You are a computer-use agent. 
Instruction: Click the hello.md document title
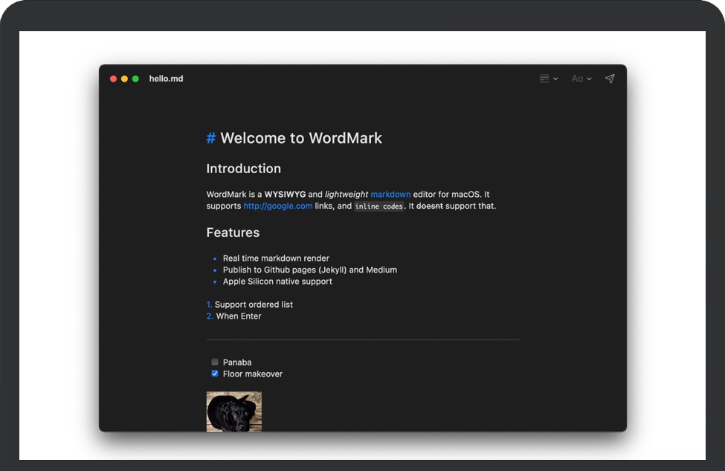[166, 79]
